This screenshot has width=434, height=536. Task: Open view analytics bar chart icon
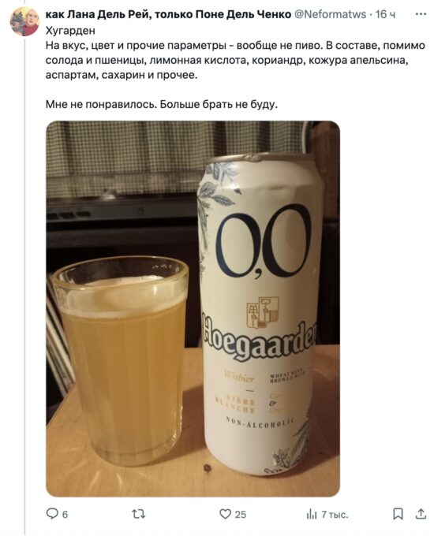[x=312, y=514]
